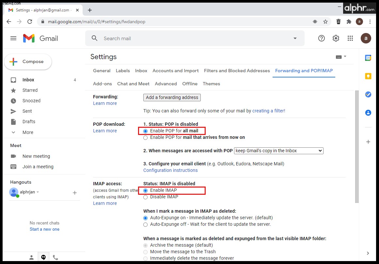Open the Themes settings tab
Image resolution: width=379 pixels, height=264 pixels.
tap(211, 84)
